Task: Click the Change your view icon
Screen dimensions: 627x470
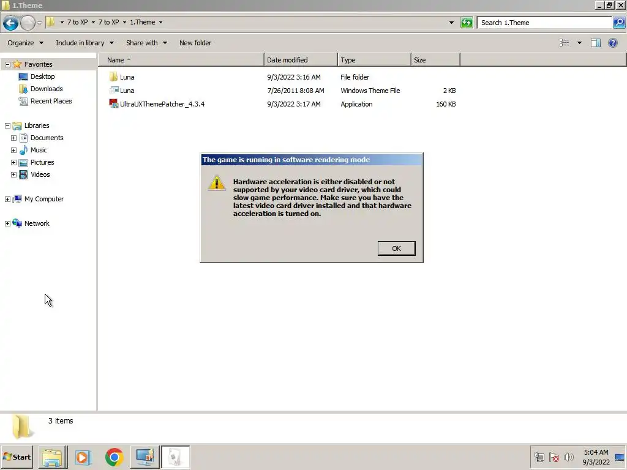Action: tap(564, 43)
